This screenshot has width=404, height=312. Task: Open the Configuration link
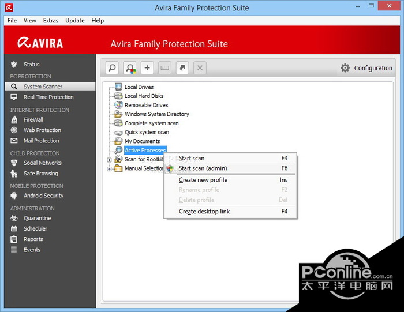pyautogui.click(x=373, y=68)
